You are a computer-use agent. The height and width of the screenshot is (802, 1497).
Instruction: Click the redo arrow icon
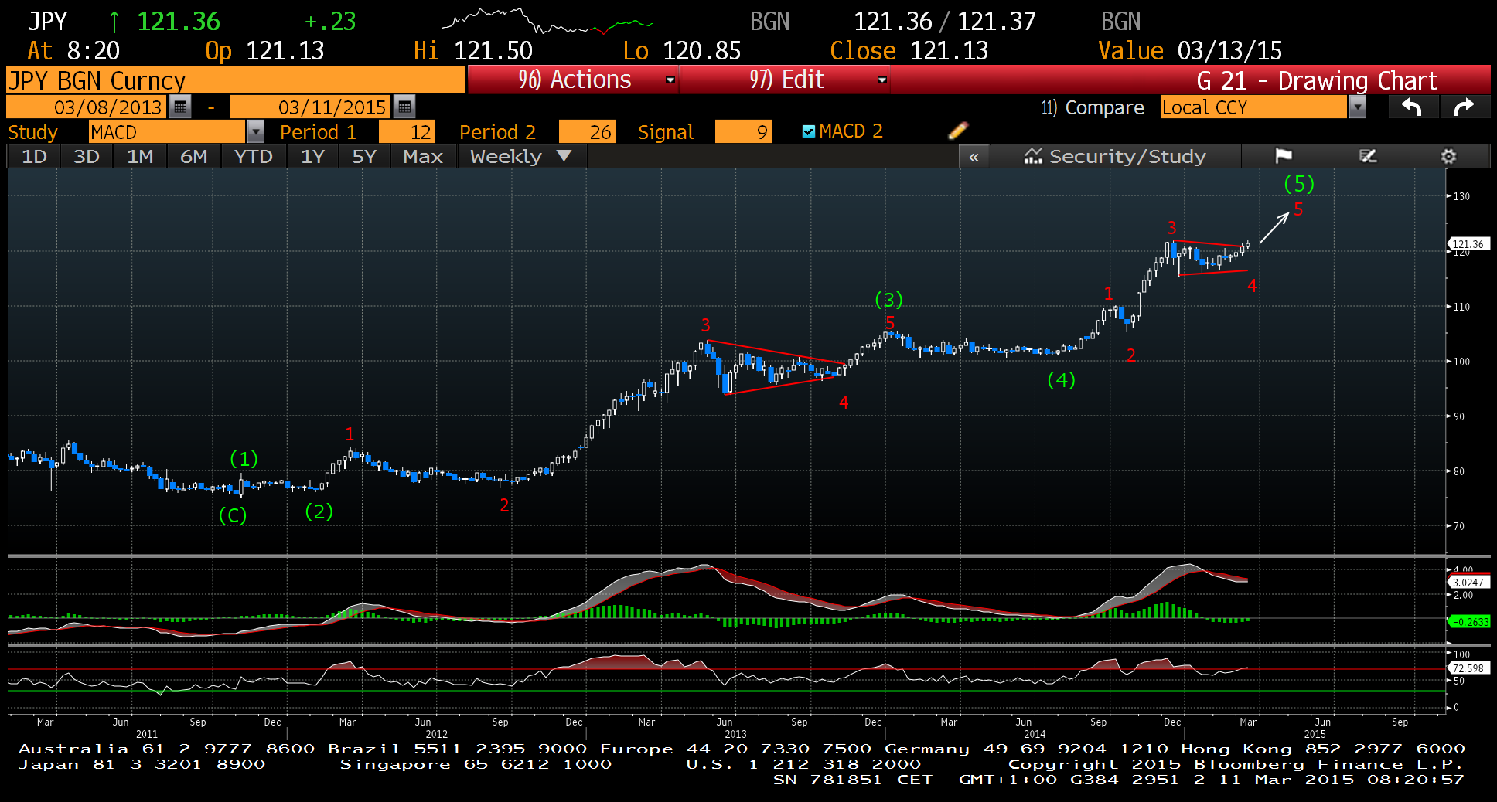click(x=1465, y=107)
